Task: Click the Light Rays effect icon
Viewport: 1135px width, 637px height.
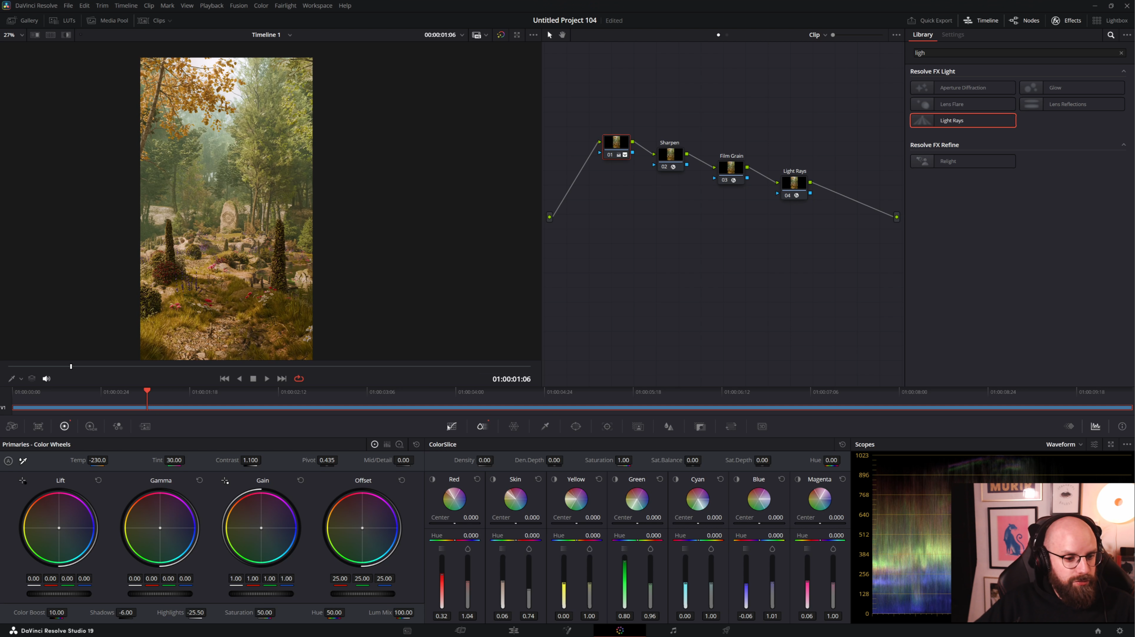Action: [x=923, y=120]
